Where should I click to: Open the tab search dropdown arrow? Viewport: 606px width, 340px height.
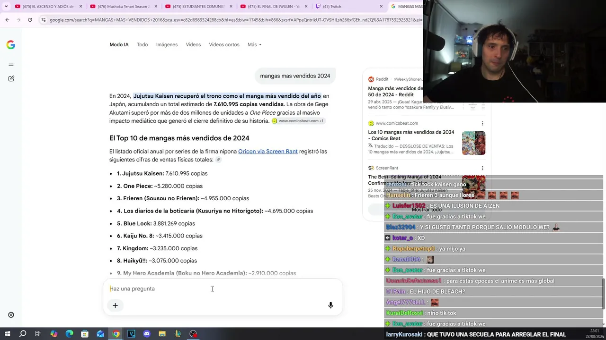click(x=6, y=7)
